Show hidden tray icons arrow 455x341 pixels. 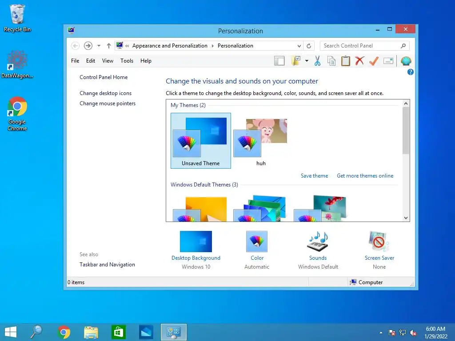pyautogui.click(x=381, y=333)
